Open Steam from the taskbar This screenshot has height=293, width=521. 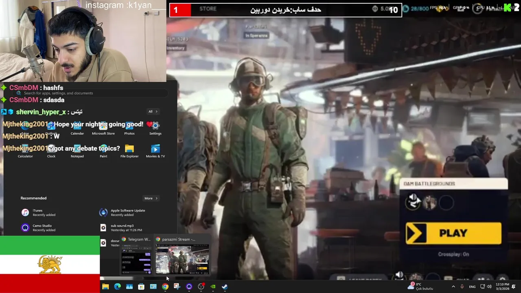pyautogui.click(x=225, y=286)
